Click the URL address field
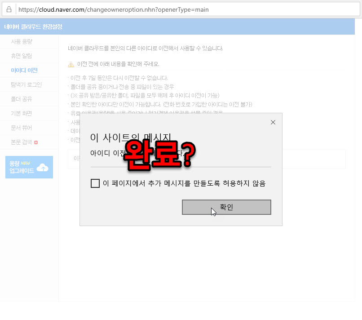This screenshot has width=362, height=320. pos(187,9)
